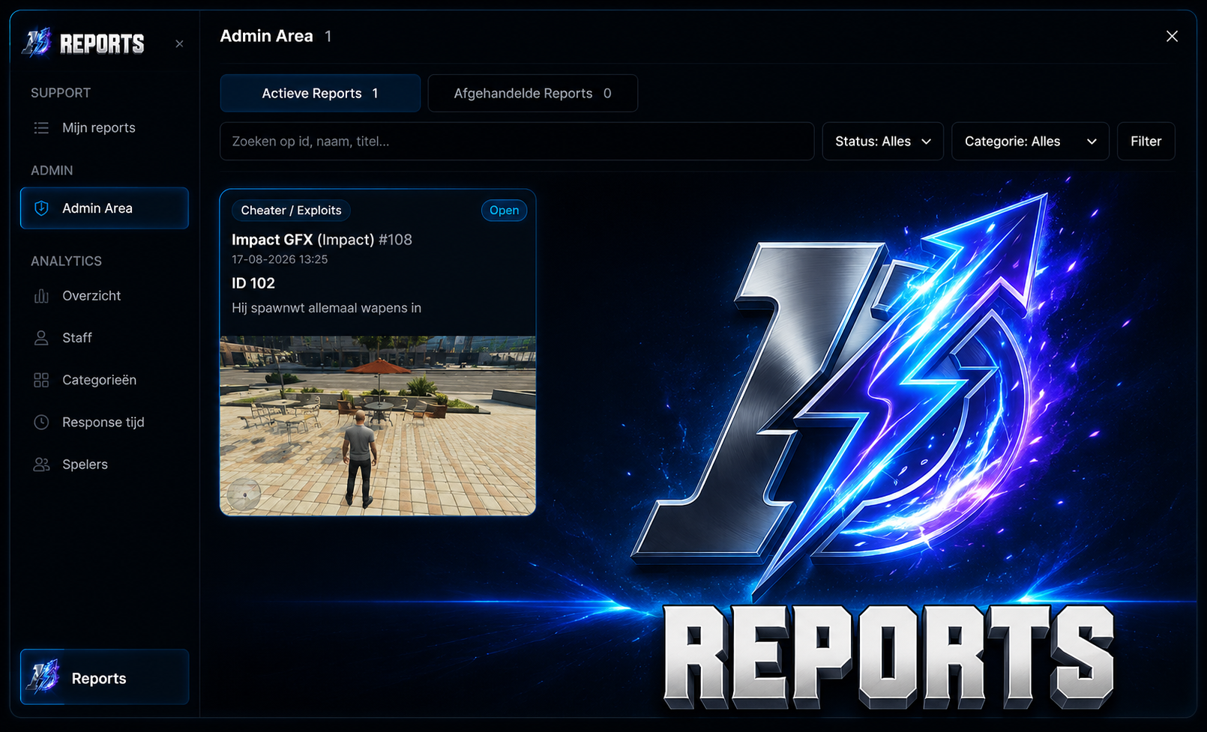Click the list icon beside Mijn reports
The height and width of the screenshot is (732, 1207).
pyautogui.click(x=41, y=128)
